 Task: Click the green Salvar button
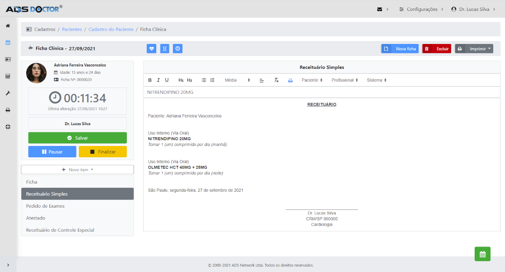(x=77, y=138)
